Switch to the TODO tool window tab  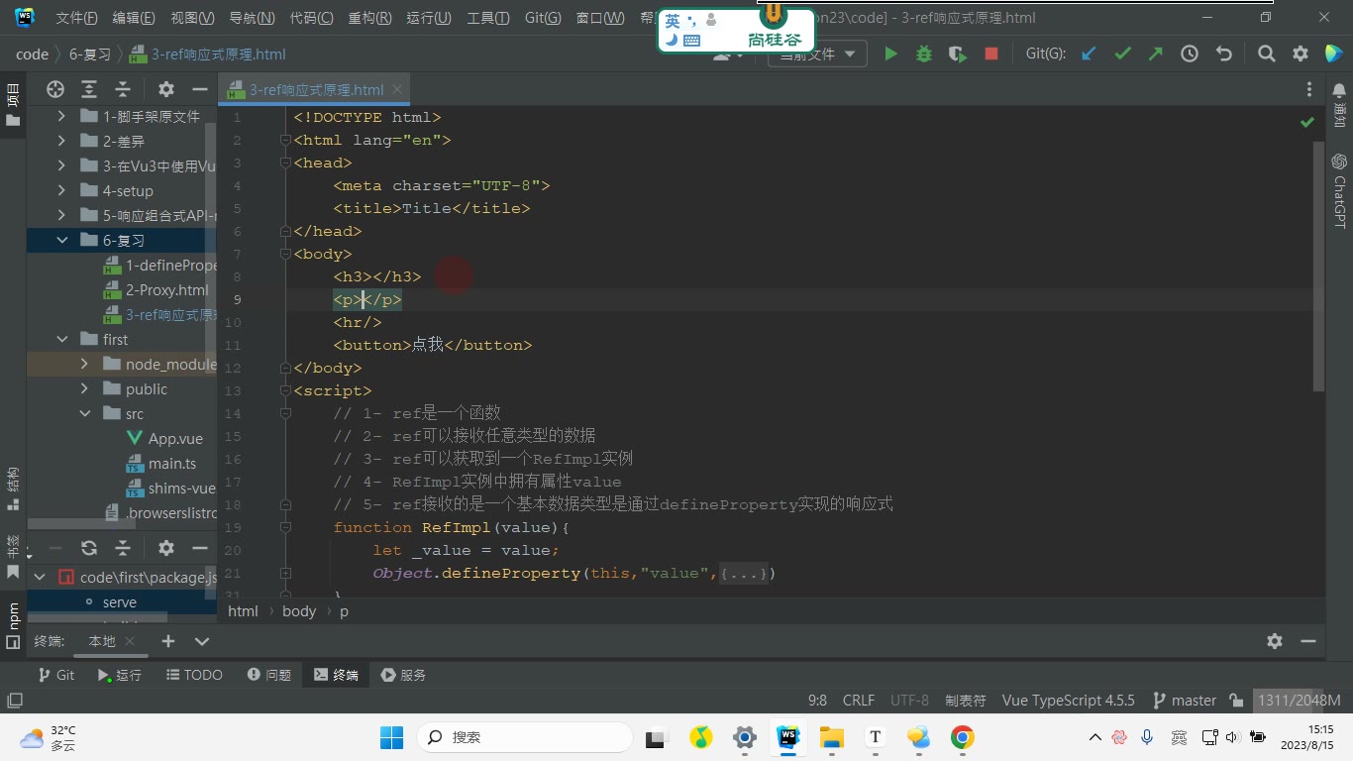193,675
